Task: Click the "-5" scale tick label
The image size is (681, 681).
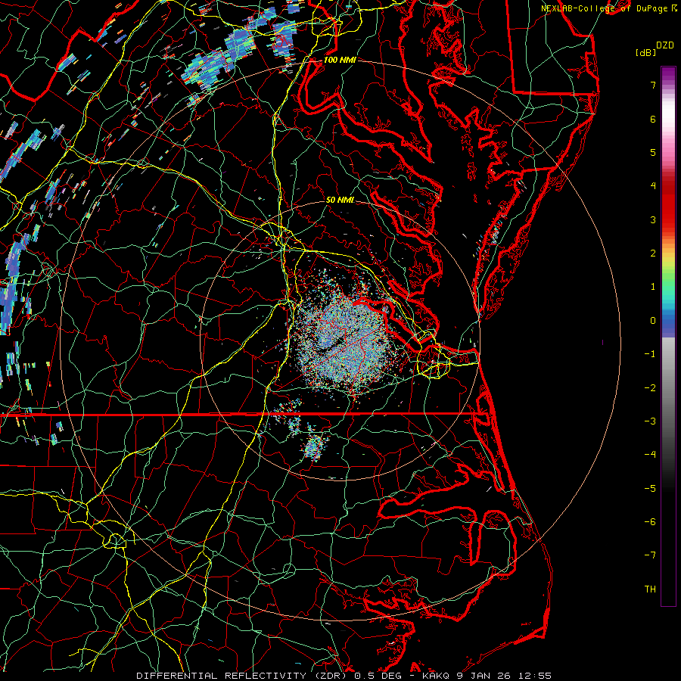Action: coord(650,489)
